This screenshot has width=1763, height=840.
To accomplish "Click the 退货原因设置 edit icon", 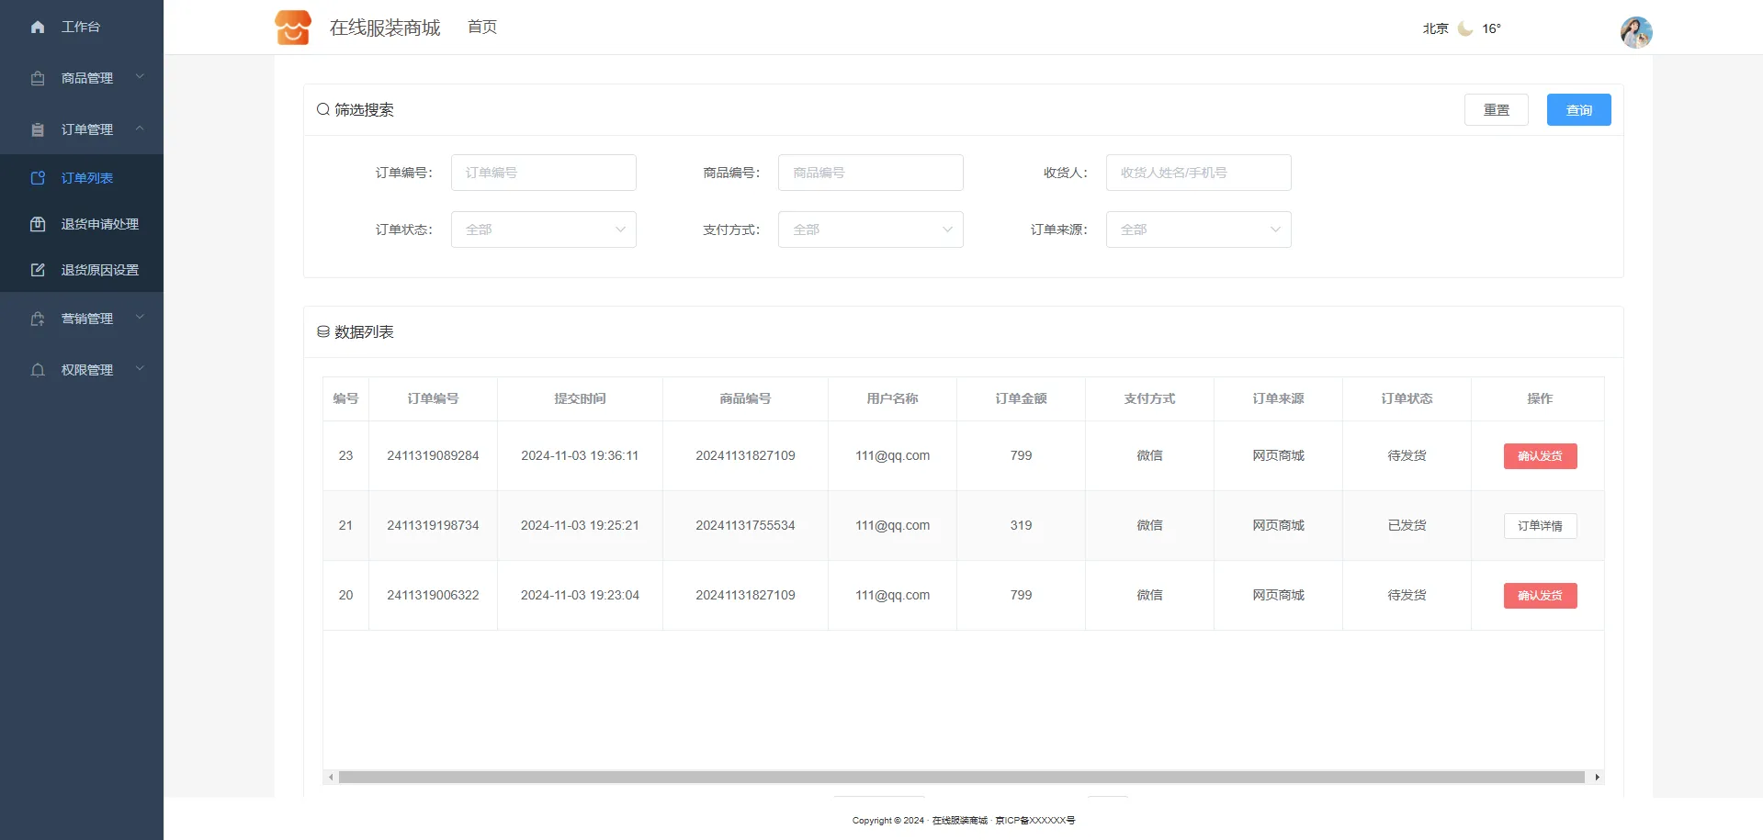I will click(38, 270).
